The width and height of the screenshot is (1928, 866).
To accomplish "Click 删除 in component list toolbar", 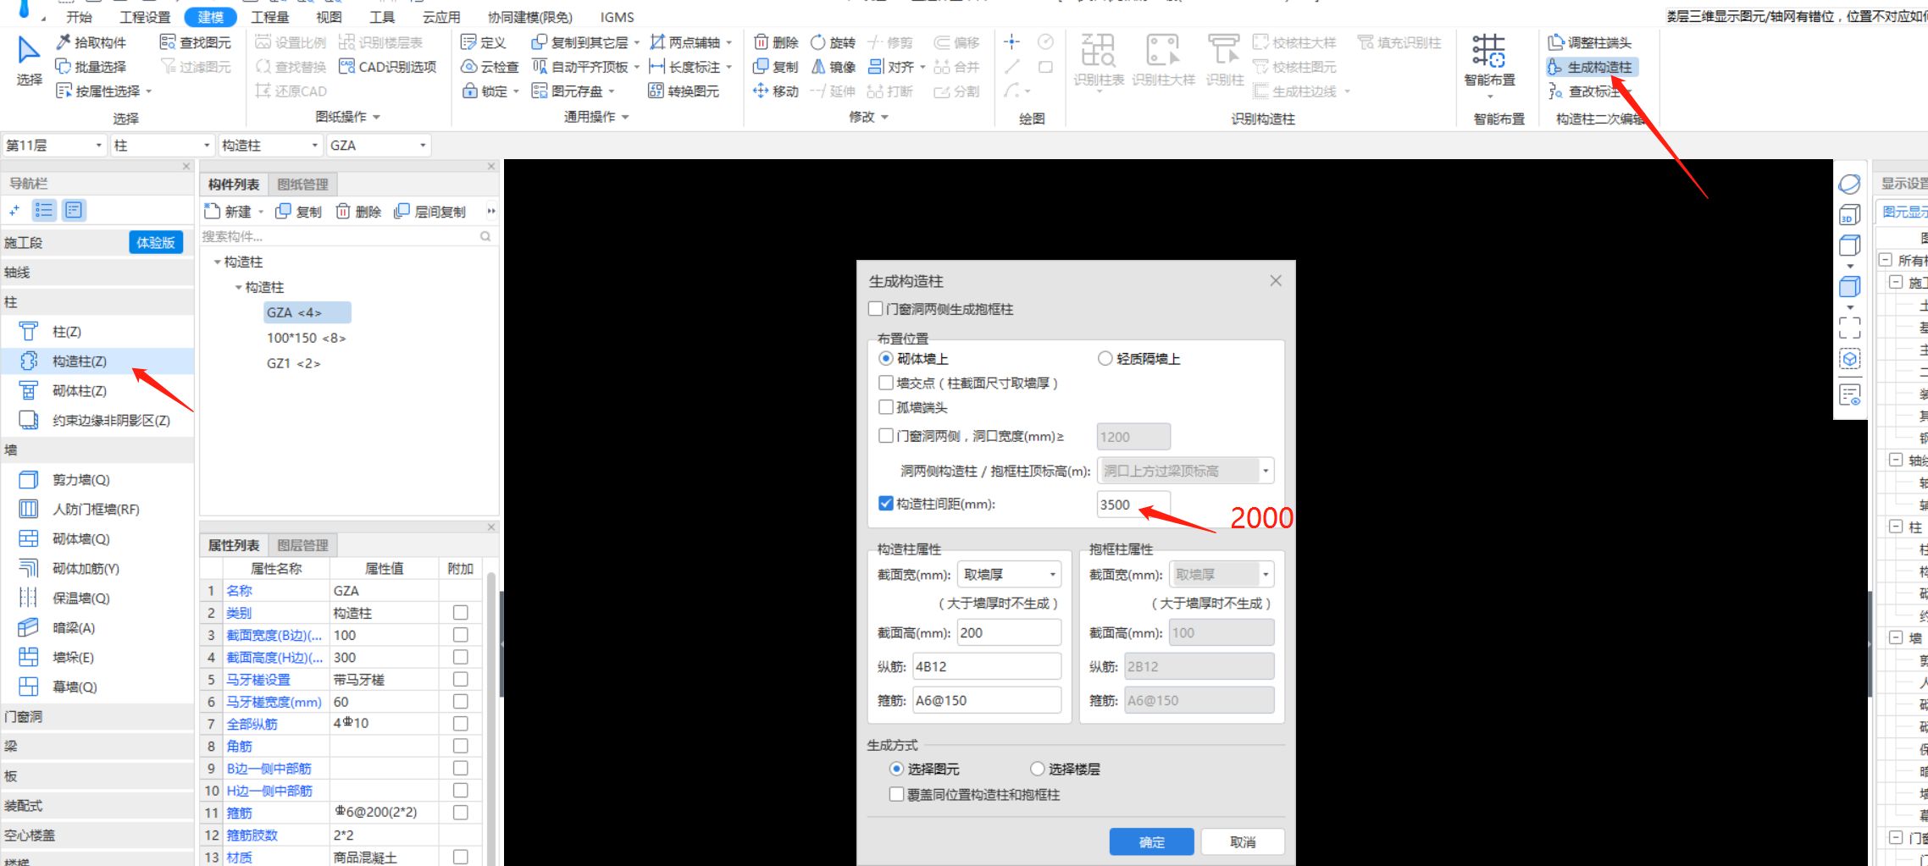I will click(x=359, y=212).
